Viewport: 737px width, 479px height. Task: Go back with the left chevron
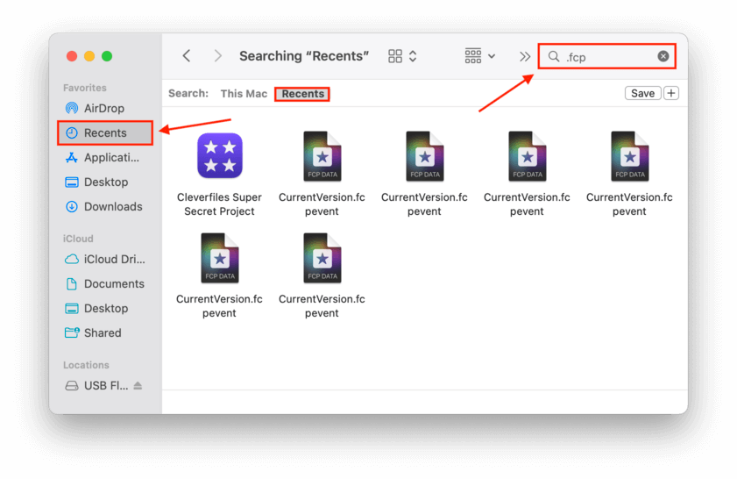(187, 56)
